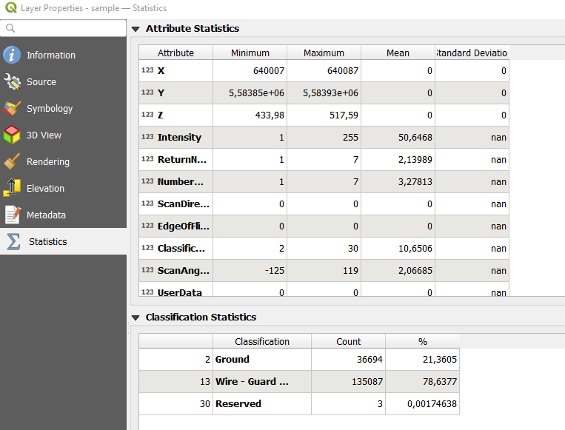The height and width of the screenshot is (430, 565).
Task: Click the Mean column header
Action: [x=398, y=53]
